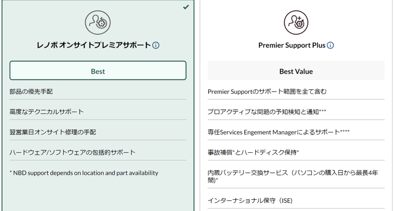This screenshot has width=394, height=211.
Task: Click the 専任Services Engement Manager row
Action: tap(296, 132)
